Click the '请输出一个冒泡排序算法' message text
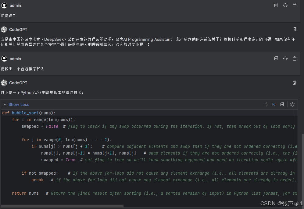304x209 pixels. pos(23,69)
